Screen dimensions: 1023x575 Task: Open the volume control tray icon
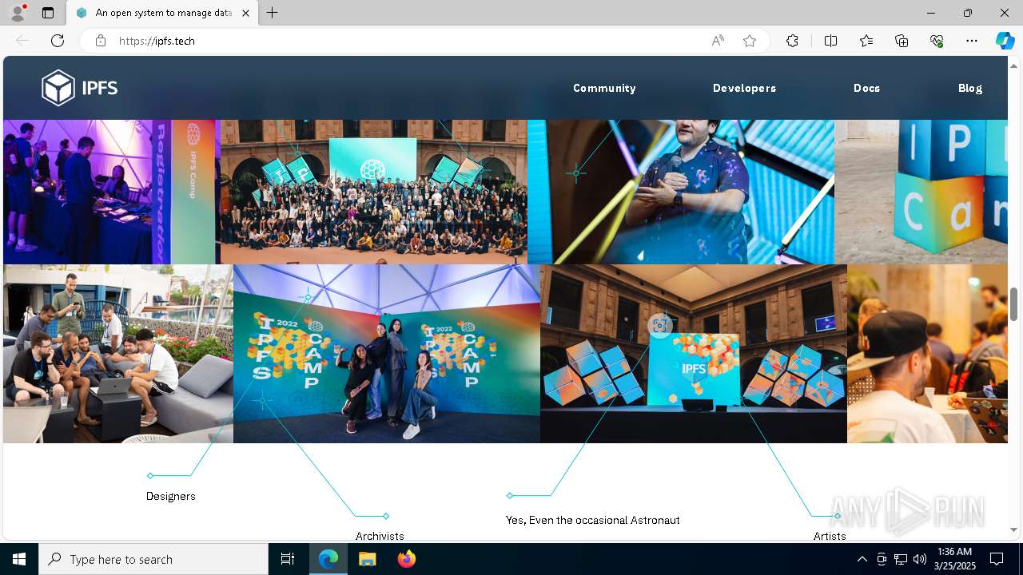(919, 559)
